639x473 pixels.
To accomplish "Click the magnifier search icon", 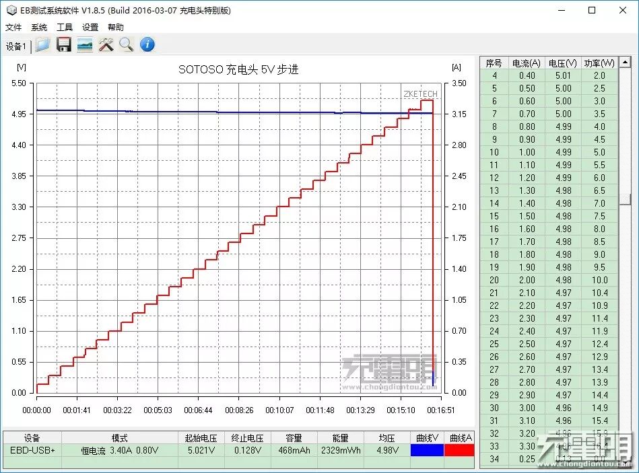I will tap(127, 45).
